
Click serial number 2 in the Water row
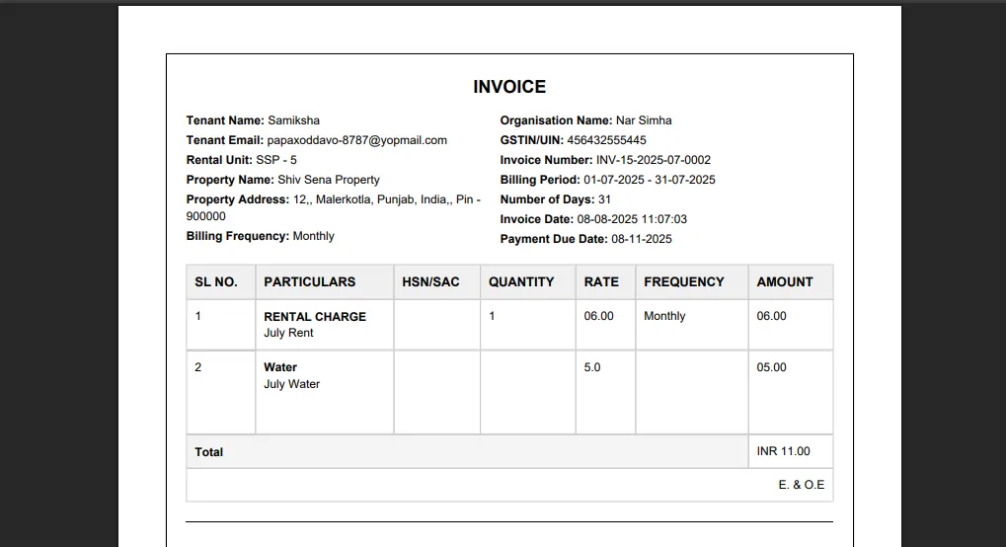[x=197, y=367]
